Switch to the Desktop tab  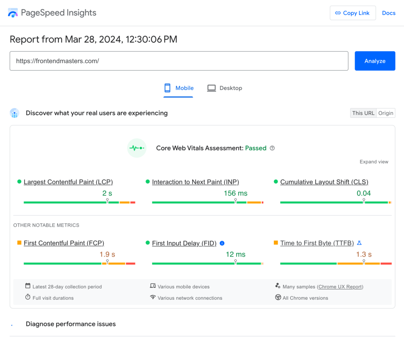pos(224,88)
